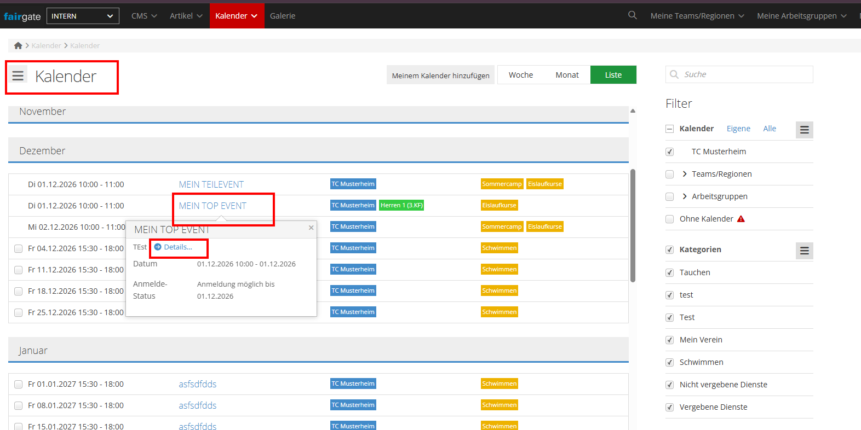Show Alle calendars

coord(770,129)
